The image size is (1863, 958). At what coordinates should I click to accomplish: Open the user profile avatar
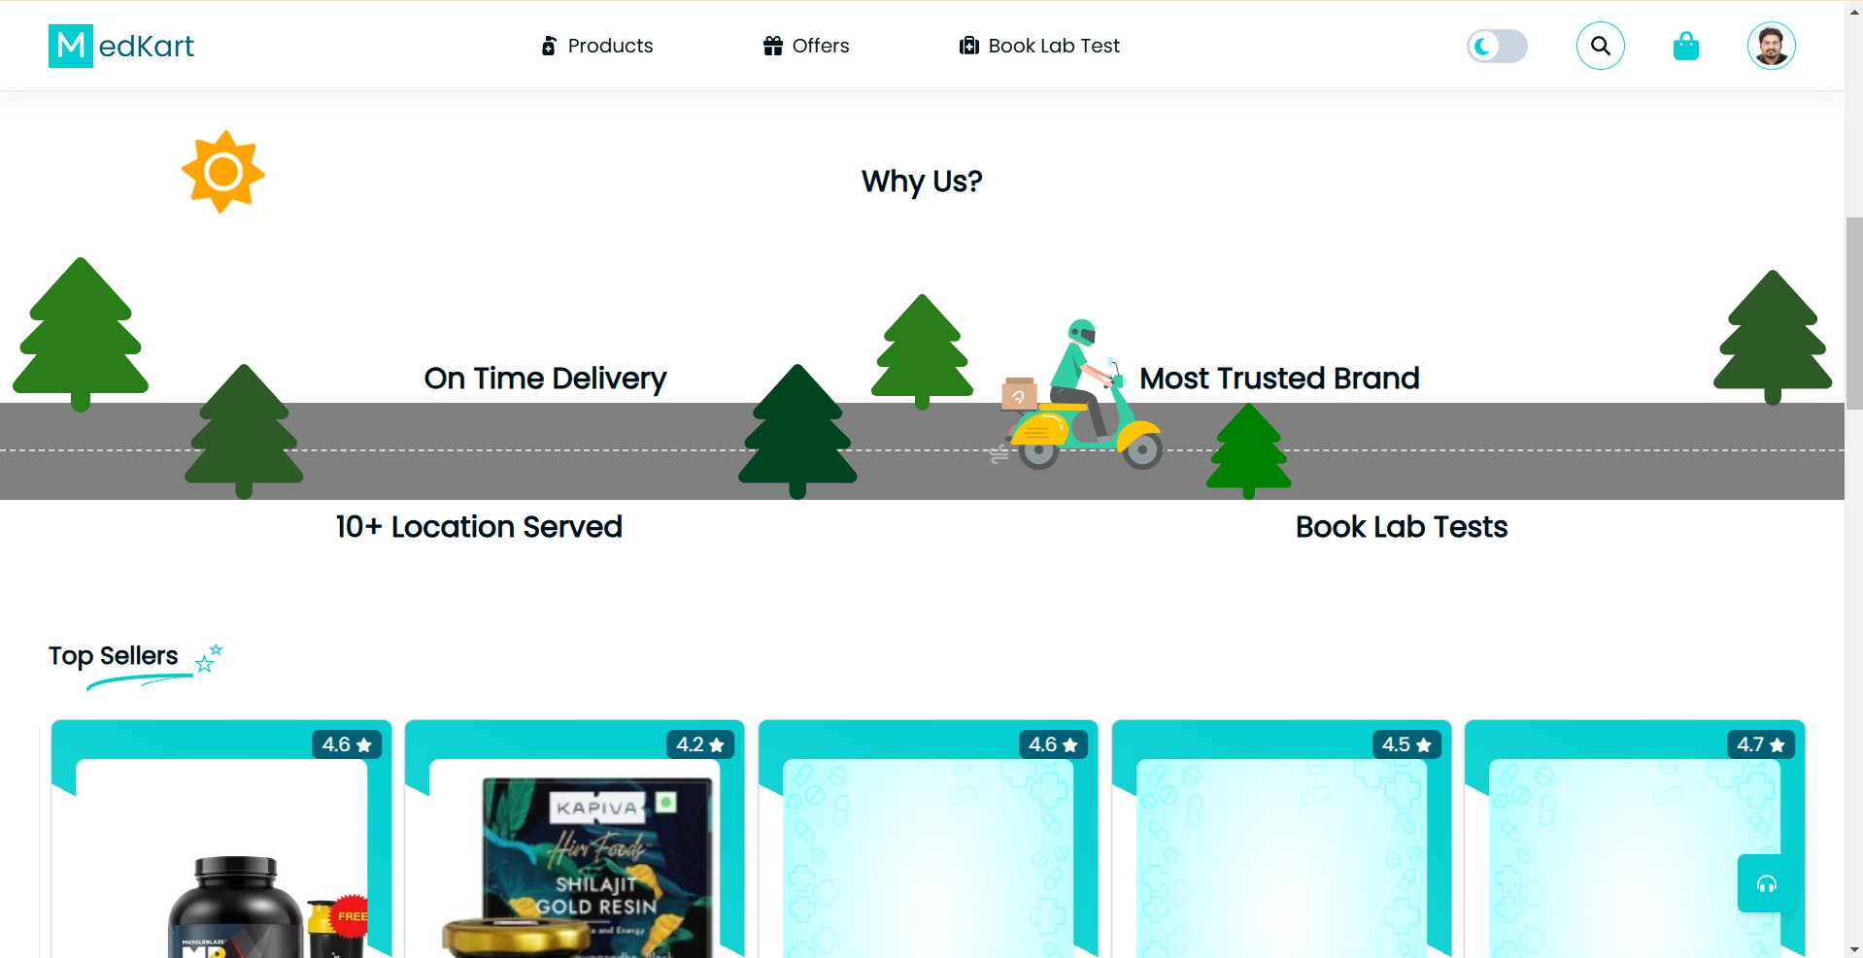(1771, 46)
